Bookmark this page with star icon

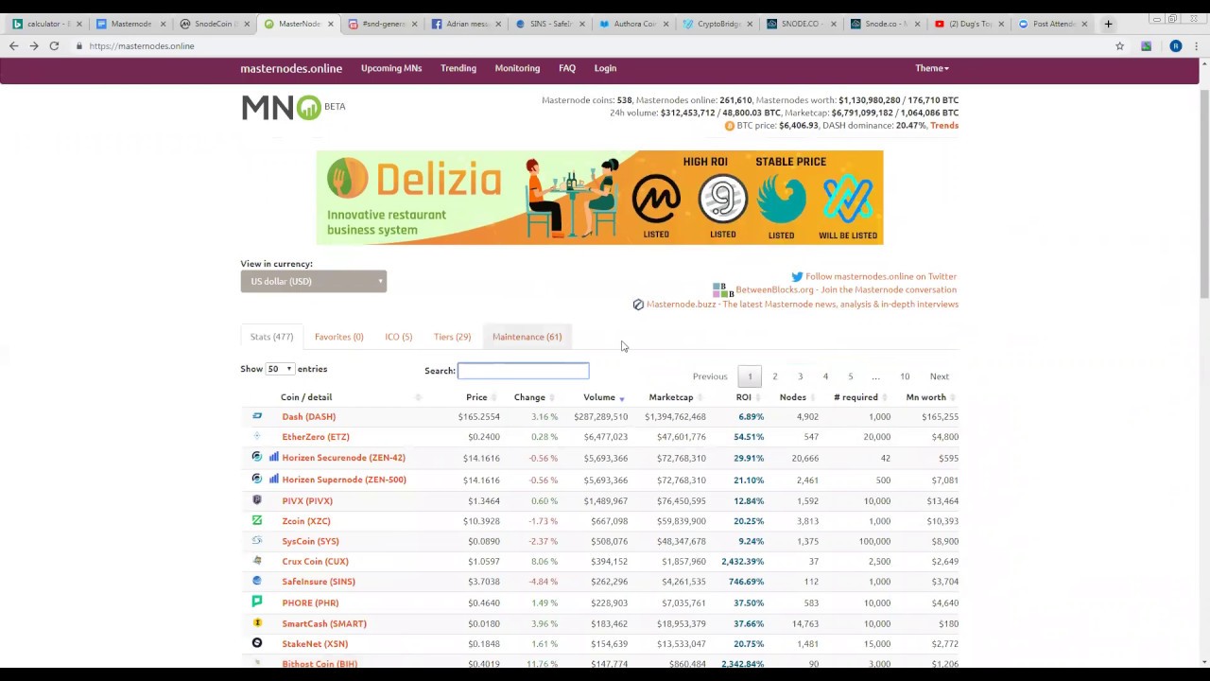[1119, 45]
